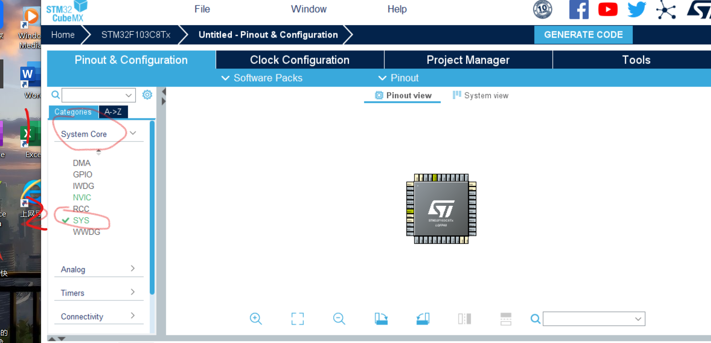The height and width of the screenshot is (343, 711).
Task: Click the STM32 CubeMX logo
Action: [x=67, y=11]
